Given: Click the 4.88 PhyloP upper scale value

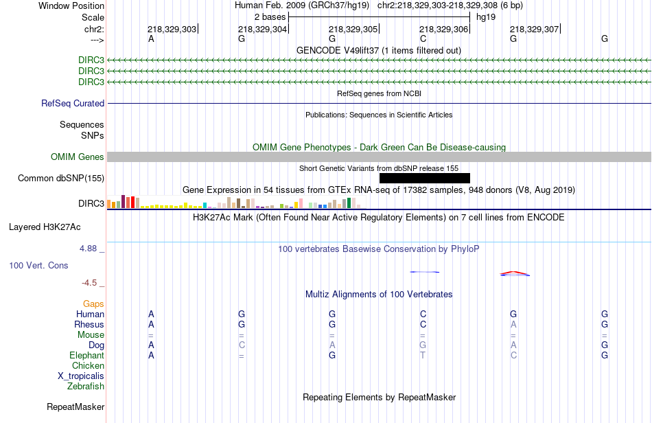Looking at the screenshot, I should 89,249.
